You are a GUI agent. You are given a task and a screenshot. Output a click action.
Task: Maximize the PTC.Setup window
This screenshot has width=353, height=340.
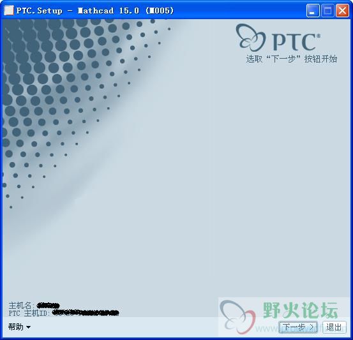[327, 11]
